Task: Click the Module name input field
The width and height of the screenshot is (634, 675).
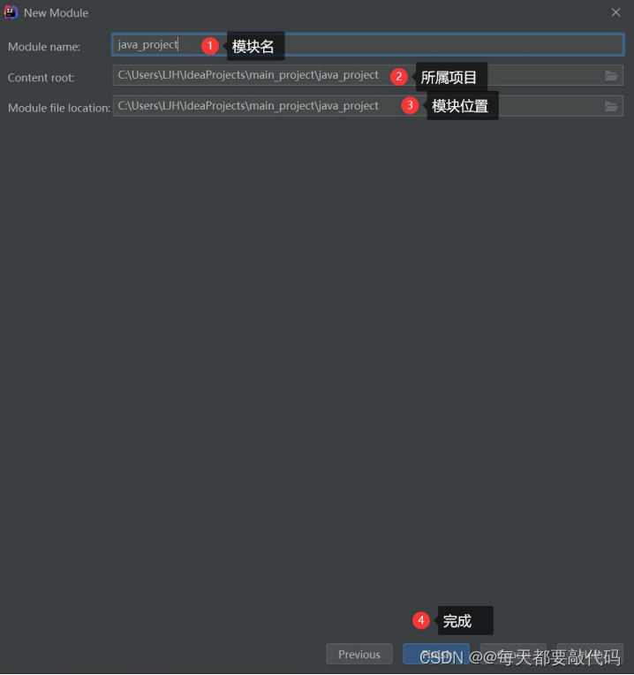Action: (x=367, y=45)
